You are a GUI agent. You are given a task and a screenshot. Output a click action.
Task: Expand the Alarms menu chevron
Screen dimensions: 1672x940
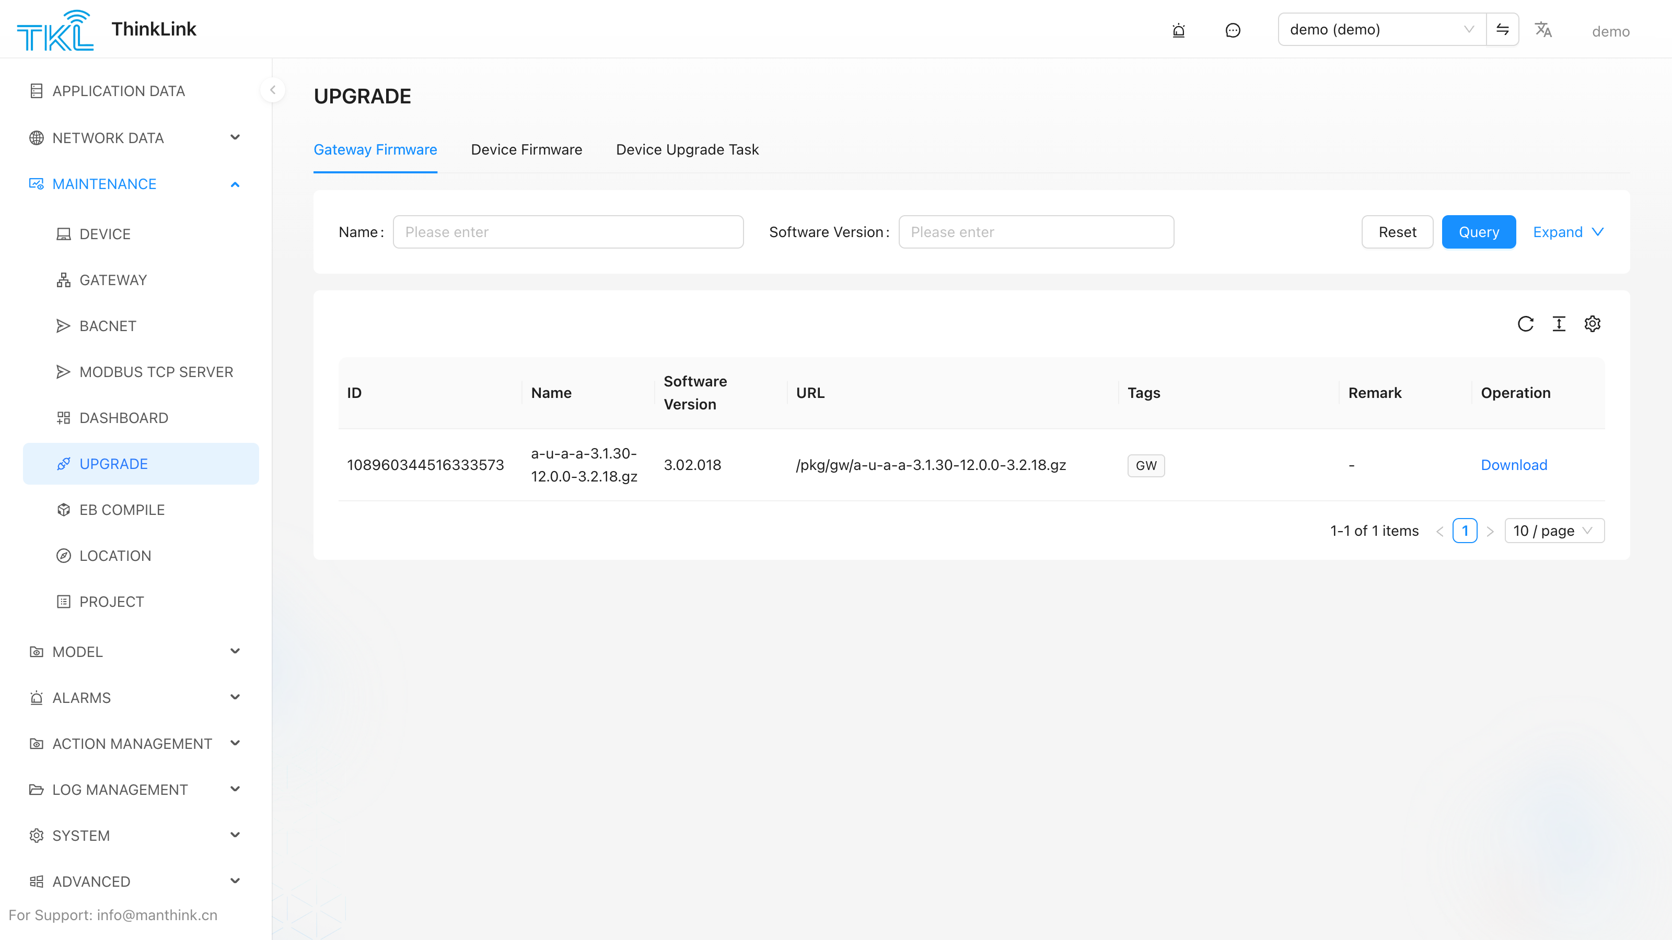click(x=235, y=697)
